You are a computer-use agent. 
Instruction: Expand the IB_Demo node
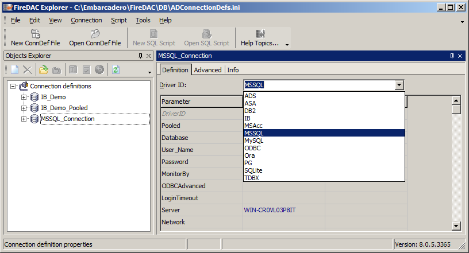pos(24,98)
